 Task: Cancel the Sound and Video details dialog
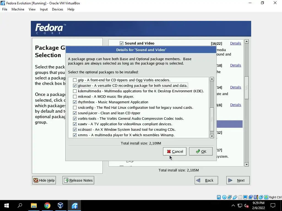175,151
